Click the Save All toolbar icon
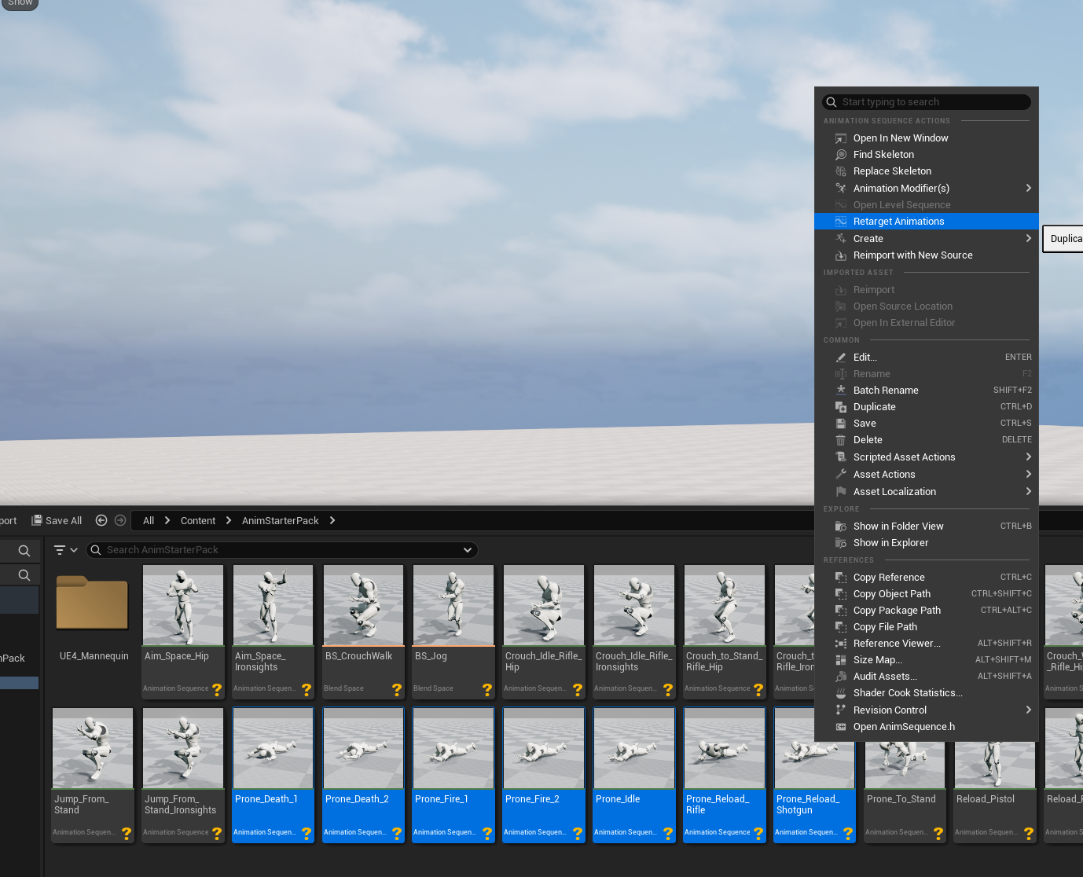Image resolution: width=1083 pixels, height=877 pixels. click(x=36, y=520)
